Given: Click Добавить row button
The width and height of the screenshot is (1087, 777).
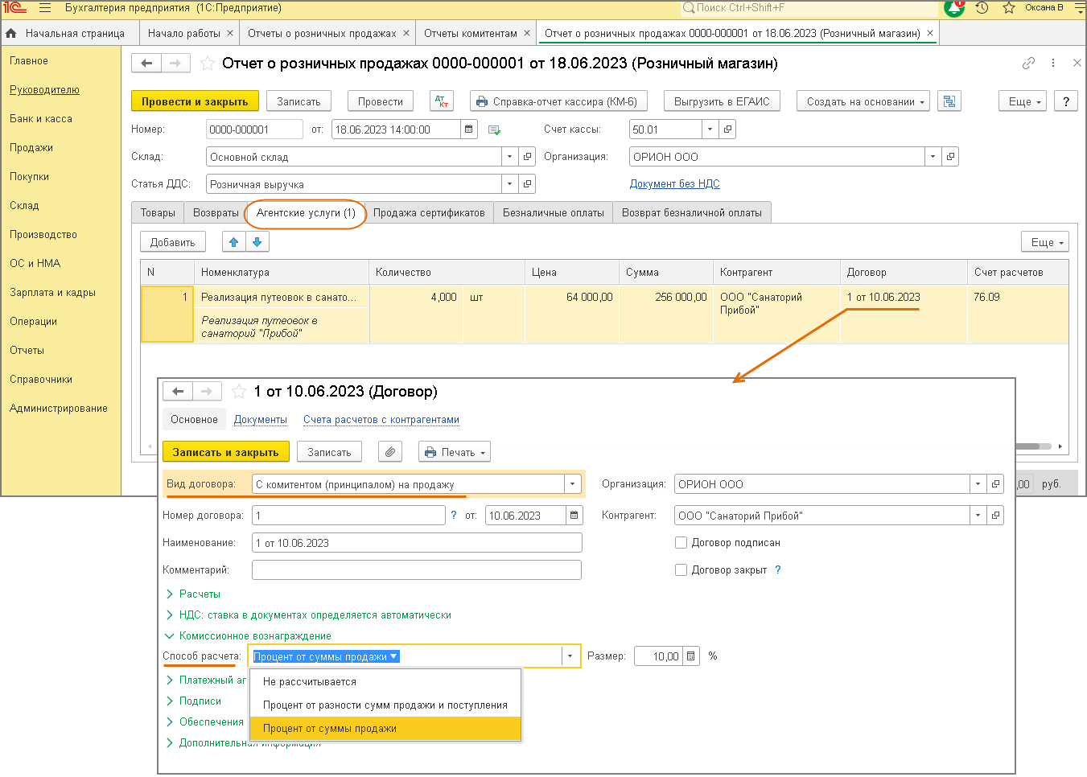Looking at the screenshot, I should (173, 242).
